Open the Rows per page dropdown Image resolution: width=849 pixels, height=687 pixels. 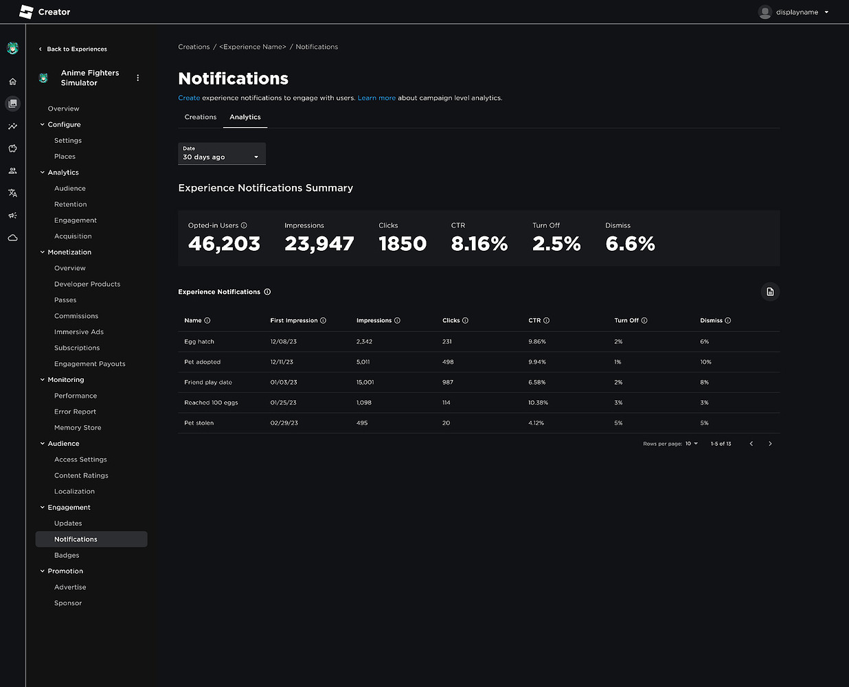click(x=691, y=443)
